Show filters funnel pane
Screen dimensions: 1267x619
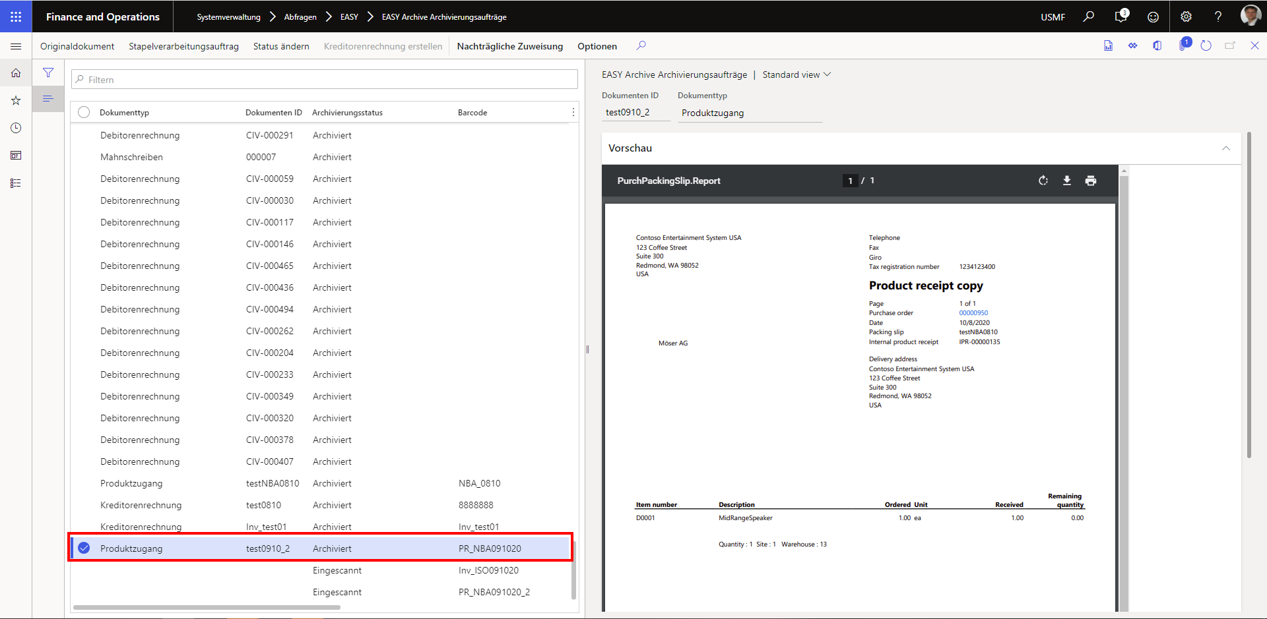click(48, 73)
